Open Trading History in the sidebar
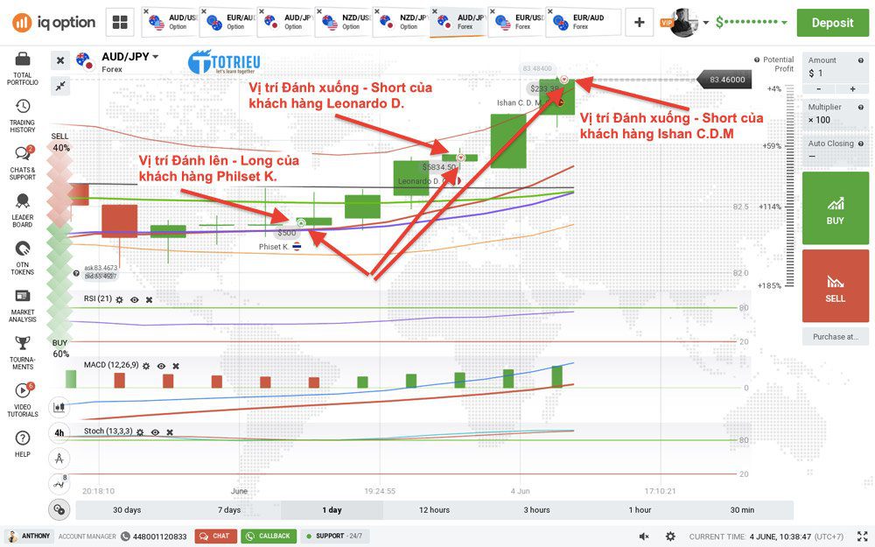The width and height of the screenshot is (875, 547). click(x=23, y=116)
